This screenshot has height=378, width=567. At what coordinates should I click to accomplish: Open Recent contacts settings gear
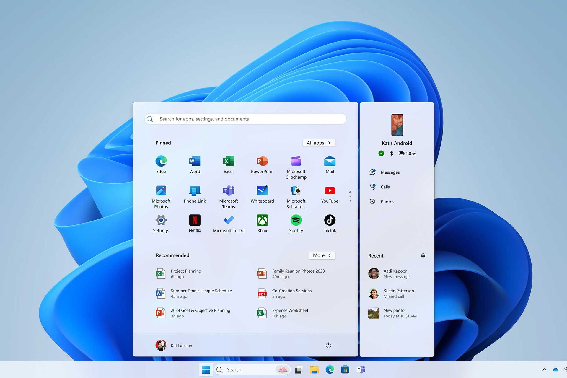[423, 255]
